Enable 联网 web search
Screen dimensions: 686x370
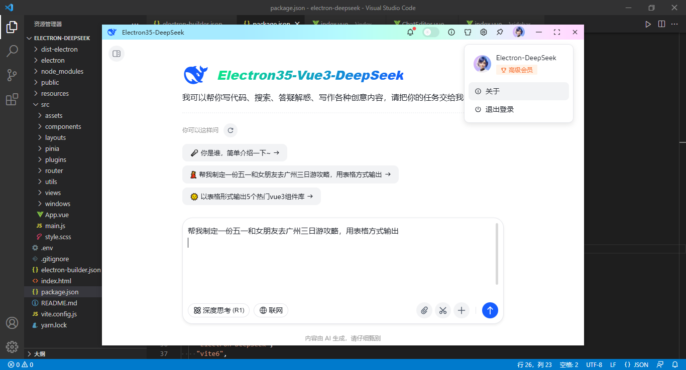(271, 310)
